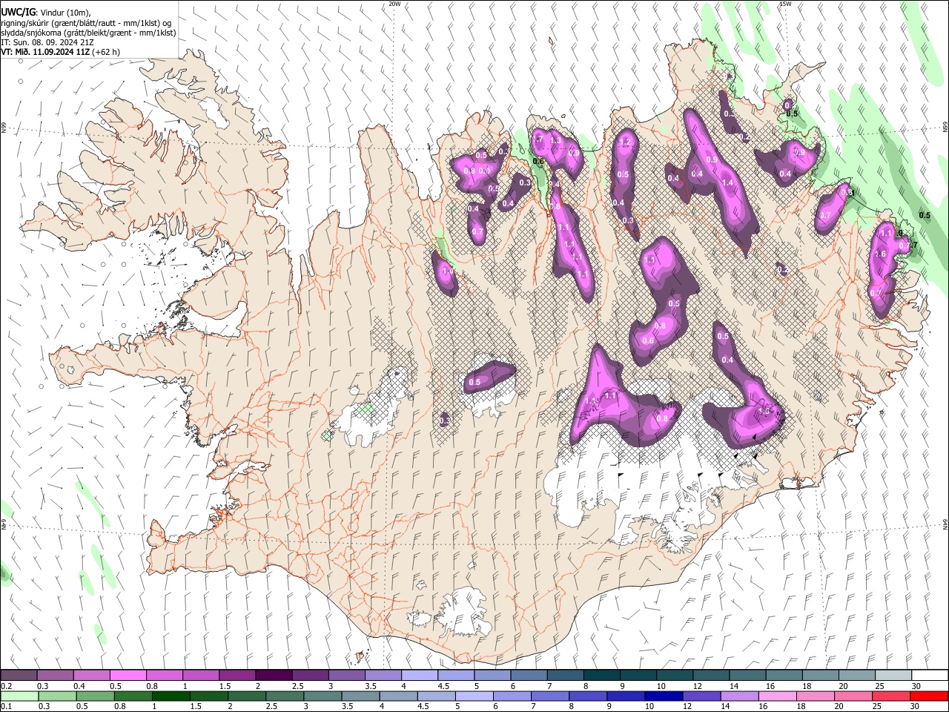Viewport: 949px width, 712px height.
Task: Select the upper legend swatch labeled 6
Action: point(529,676)
